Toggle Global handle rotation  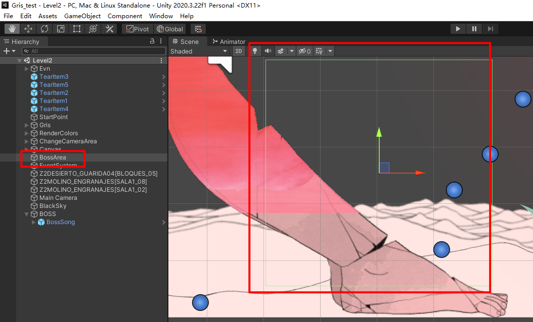pyautogui.click(x=169, y=29)
